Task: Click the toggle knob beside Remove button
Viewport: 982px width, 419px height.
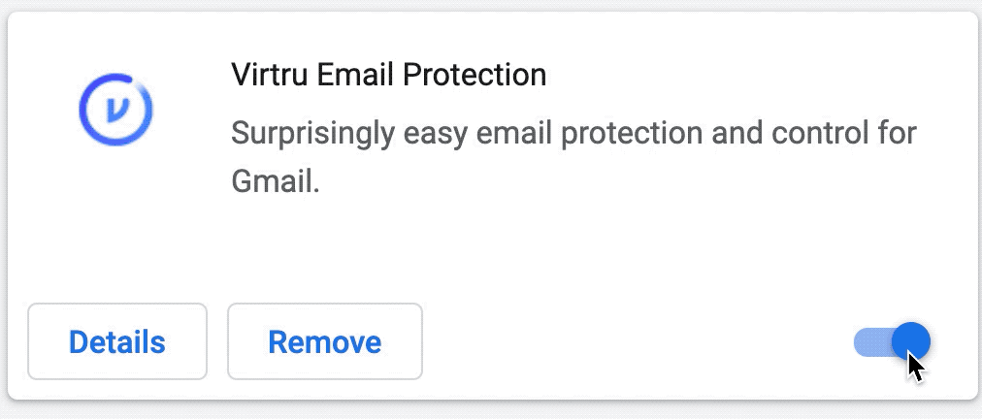Action: click(911, 342)
